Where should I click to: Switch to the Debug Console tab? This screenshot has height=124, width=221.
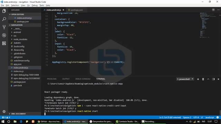pyautogui.click(x=83, y=79)
